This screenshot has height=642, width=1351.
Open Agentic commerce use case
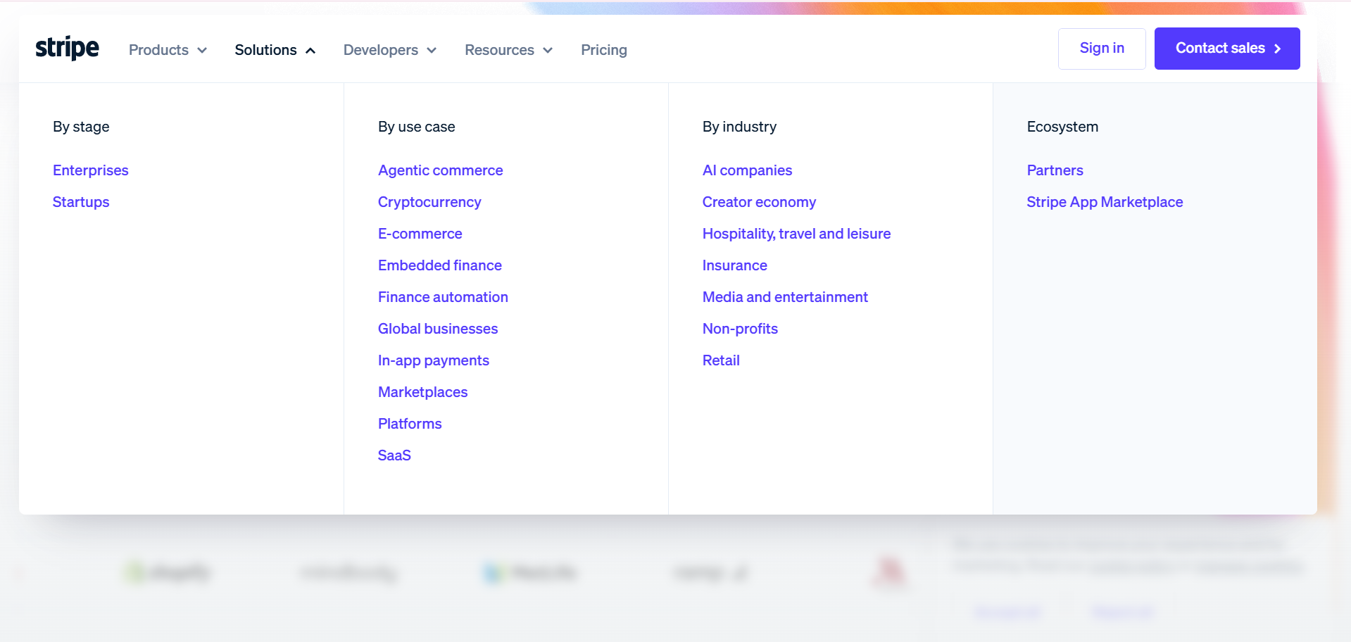coord(440,170)
